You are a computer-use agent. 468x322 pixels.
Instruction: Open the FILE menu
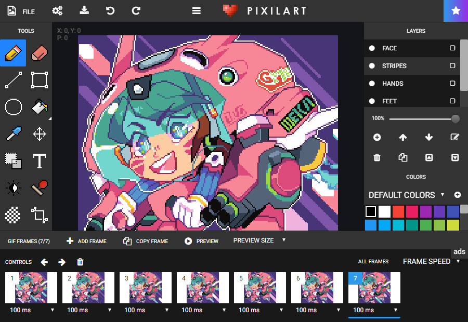[20, 10]
